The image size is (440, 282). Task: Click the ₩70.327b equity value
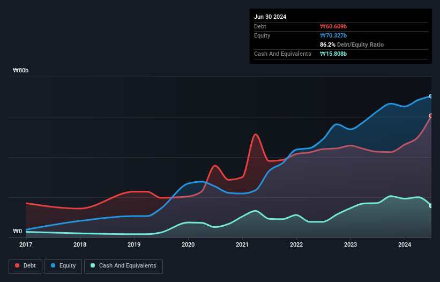pos(333,35)
